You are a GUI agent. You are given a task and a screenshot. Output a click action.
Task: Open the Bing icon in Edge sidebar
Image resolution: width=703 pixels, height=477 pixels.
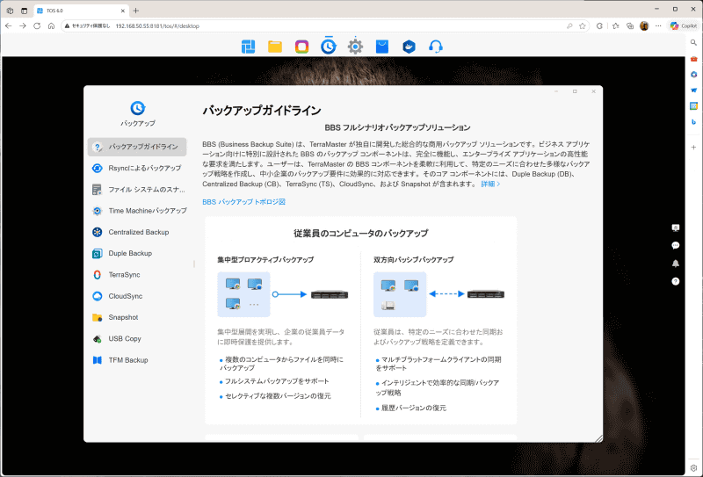tap(693, 122)
